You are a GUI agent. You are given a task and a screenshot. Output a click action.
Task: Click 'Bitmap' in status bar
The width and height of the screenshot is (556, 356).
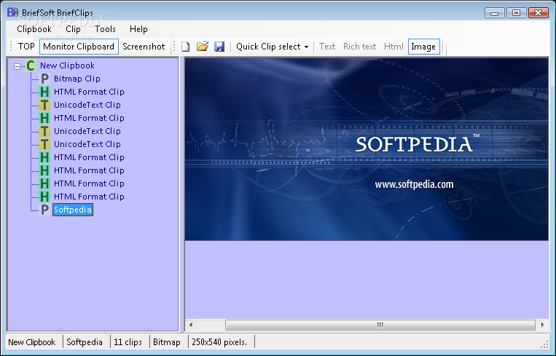click(167, 342)
